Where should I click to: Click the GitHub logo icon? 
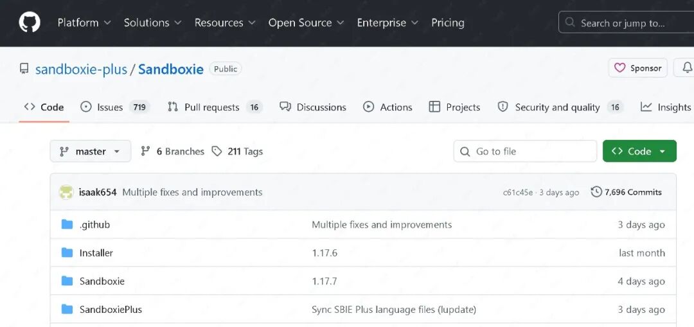click(30, 22)
